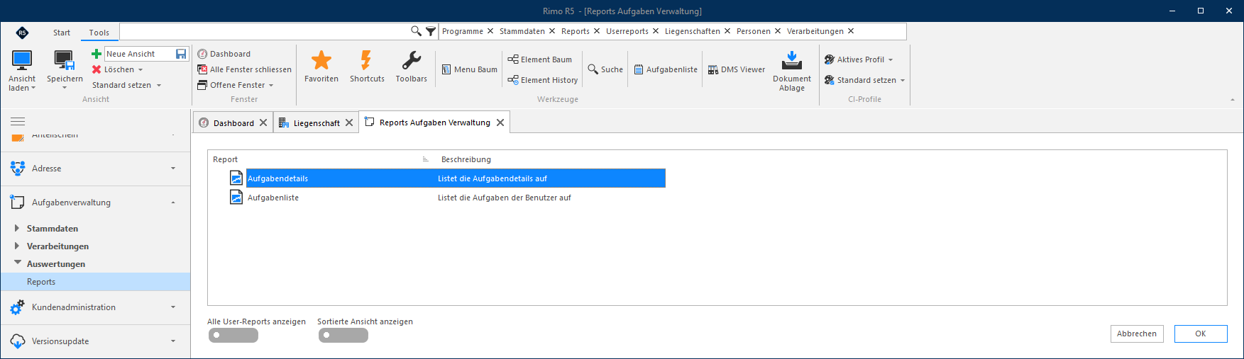The height and width of the screenshot is (359, 1244).
Task: Open Standard setzen dropdown in CI-Profile group
Action: coord(903,81)
